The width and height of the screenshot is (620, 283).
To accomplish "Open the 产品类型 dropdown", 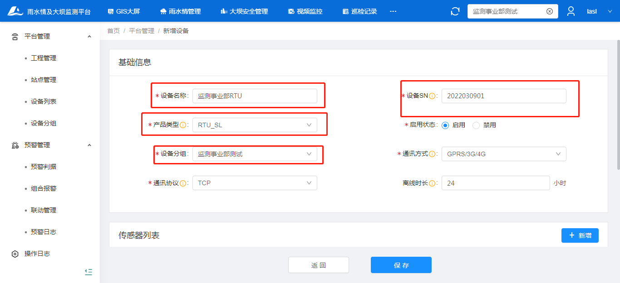I will pos(255,125).
